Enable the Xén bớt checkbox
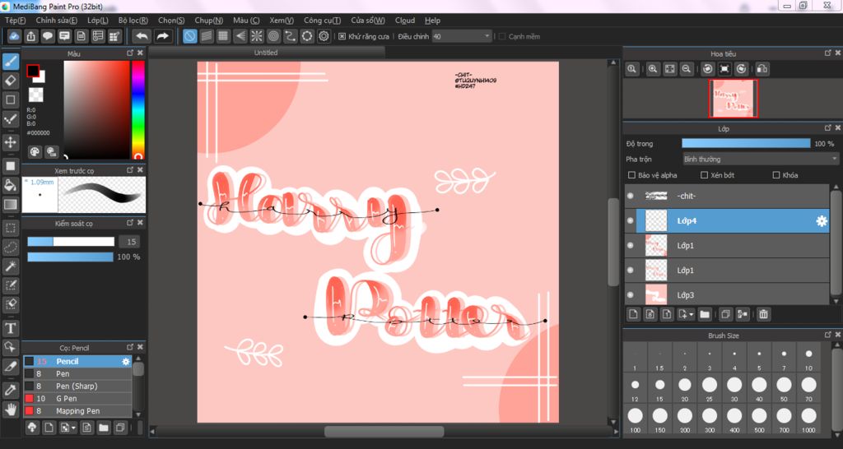This screenshot has height=449, width=843. 705,175
